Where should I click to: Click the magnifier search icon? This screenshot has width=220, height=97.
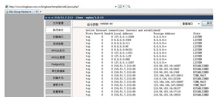pos(129,7)
